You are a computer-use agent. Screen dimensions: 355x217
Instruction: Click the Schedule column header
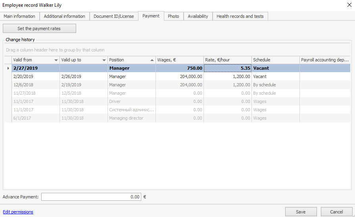pos(275,60)
